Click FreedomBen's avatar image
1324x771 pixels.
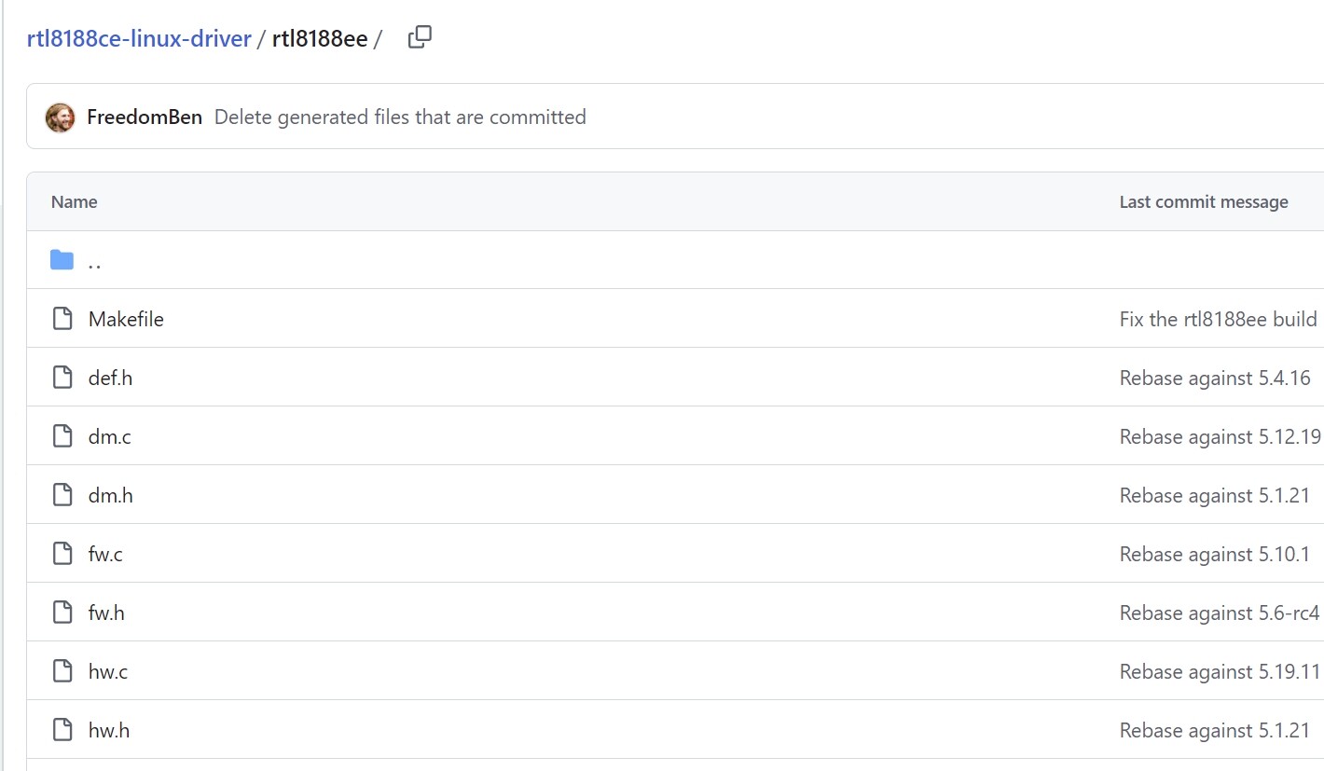61,117
